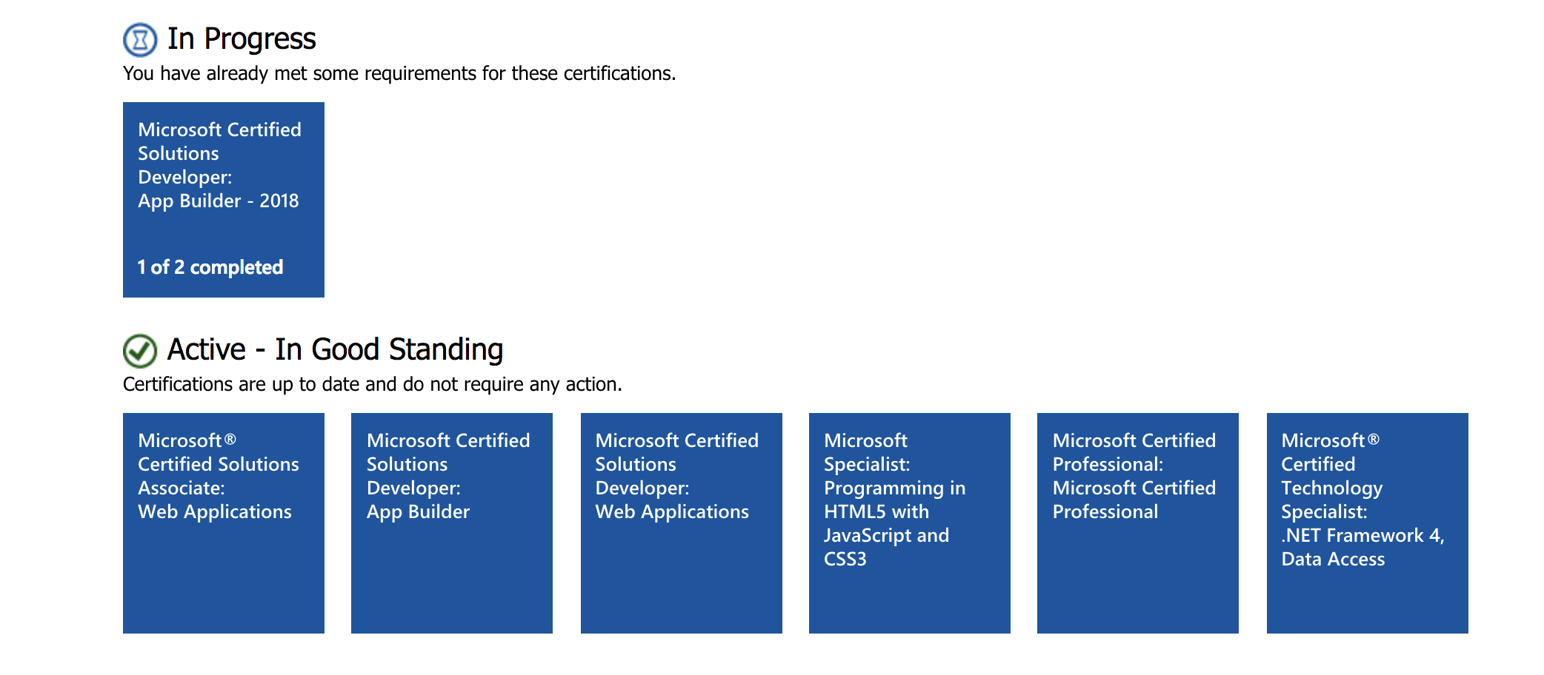Open the .NET Framework 4, Data Access tile
Screen dimensions: 1544x675
pyautogui.click(x=1368, y=523)
